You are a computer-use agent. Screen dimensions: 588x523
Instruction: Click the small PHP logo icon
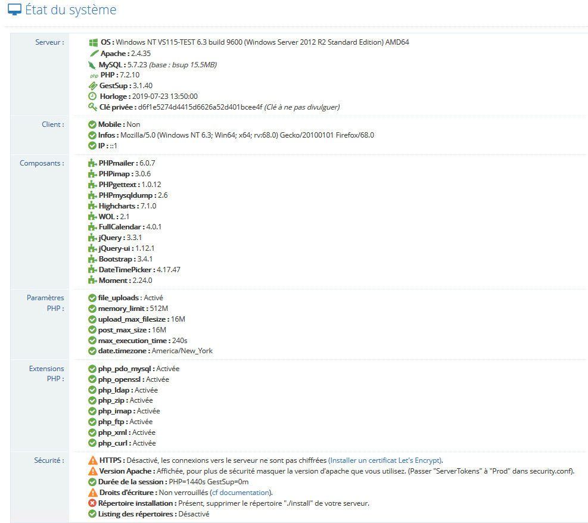click(x=94, y=76)
